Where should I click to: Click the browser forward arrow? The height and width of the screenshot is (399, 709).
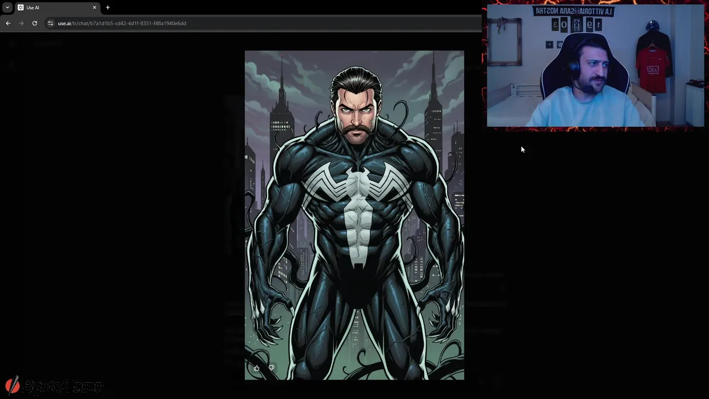pyautogui.click(x=21, y=23)
